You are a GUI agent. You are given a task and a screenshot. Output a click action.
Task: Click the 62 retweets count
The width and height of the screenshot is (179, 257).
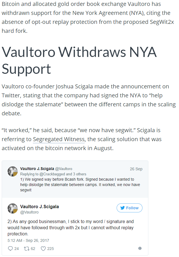pyautogui.click(x=33, y=248)
